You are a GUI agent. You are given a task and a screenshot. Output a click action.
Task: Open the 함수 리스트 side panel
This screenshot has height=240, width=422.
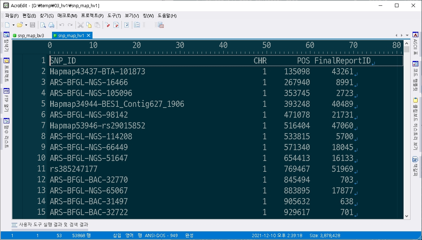[7, 133]
